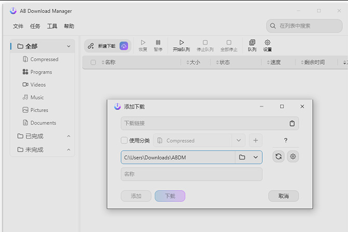
Task: Select Pictures category in sidebar
Action: tap(42, 110)
